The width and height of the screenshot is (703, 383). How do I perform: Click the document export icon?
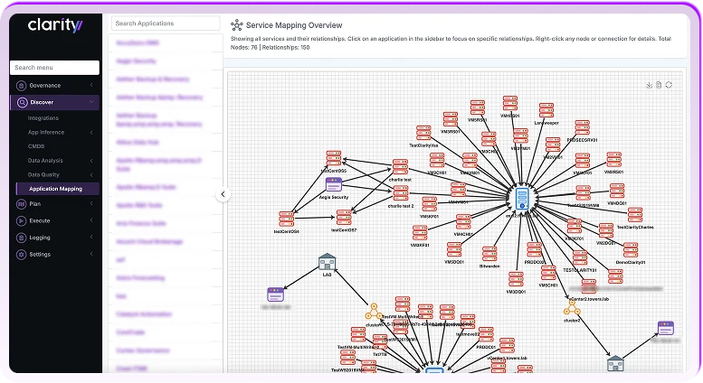click(x=659, y=85)
